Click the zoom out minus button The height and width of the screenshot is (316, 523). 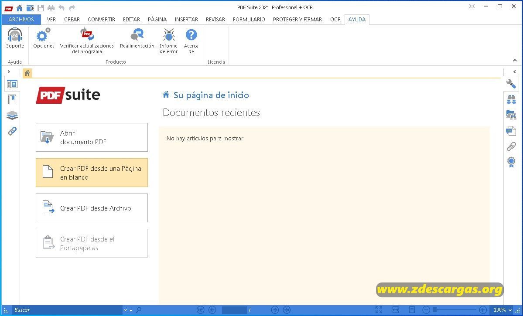pos(426,310)
